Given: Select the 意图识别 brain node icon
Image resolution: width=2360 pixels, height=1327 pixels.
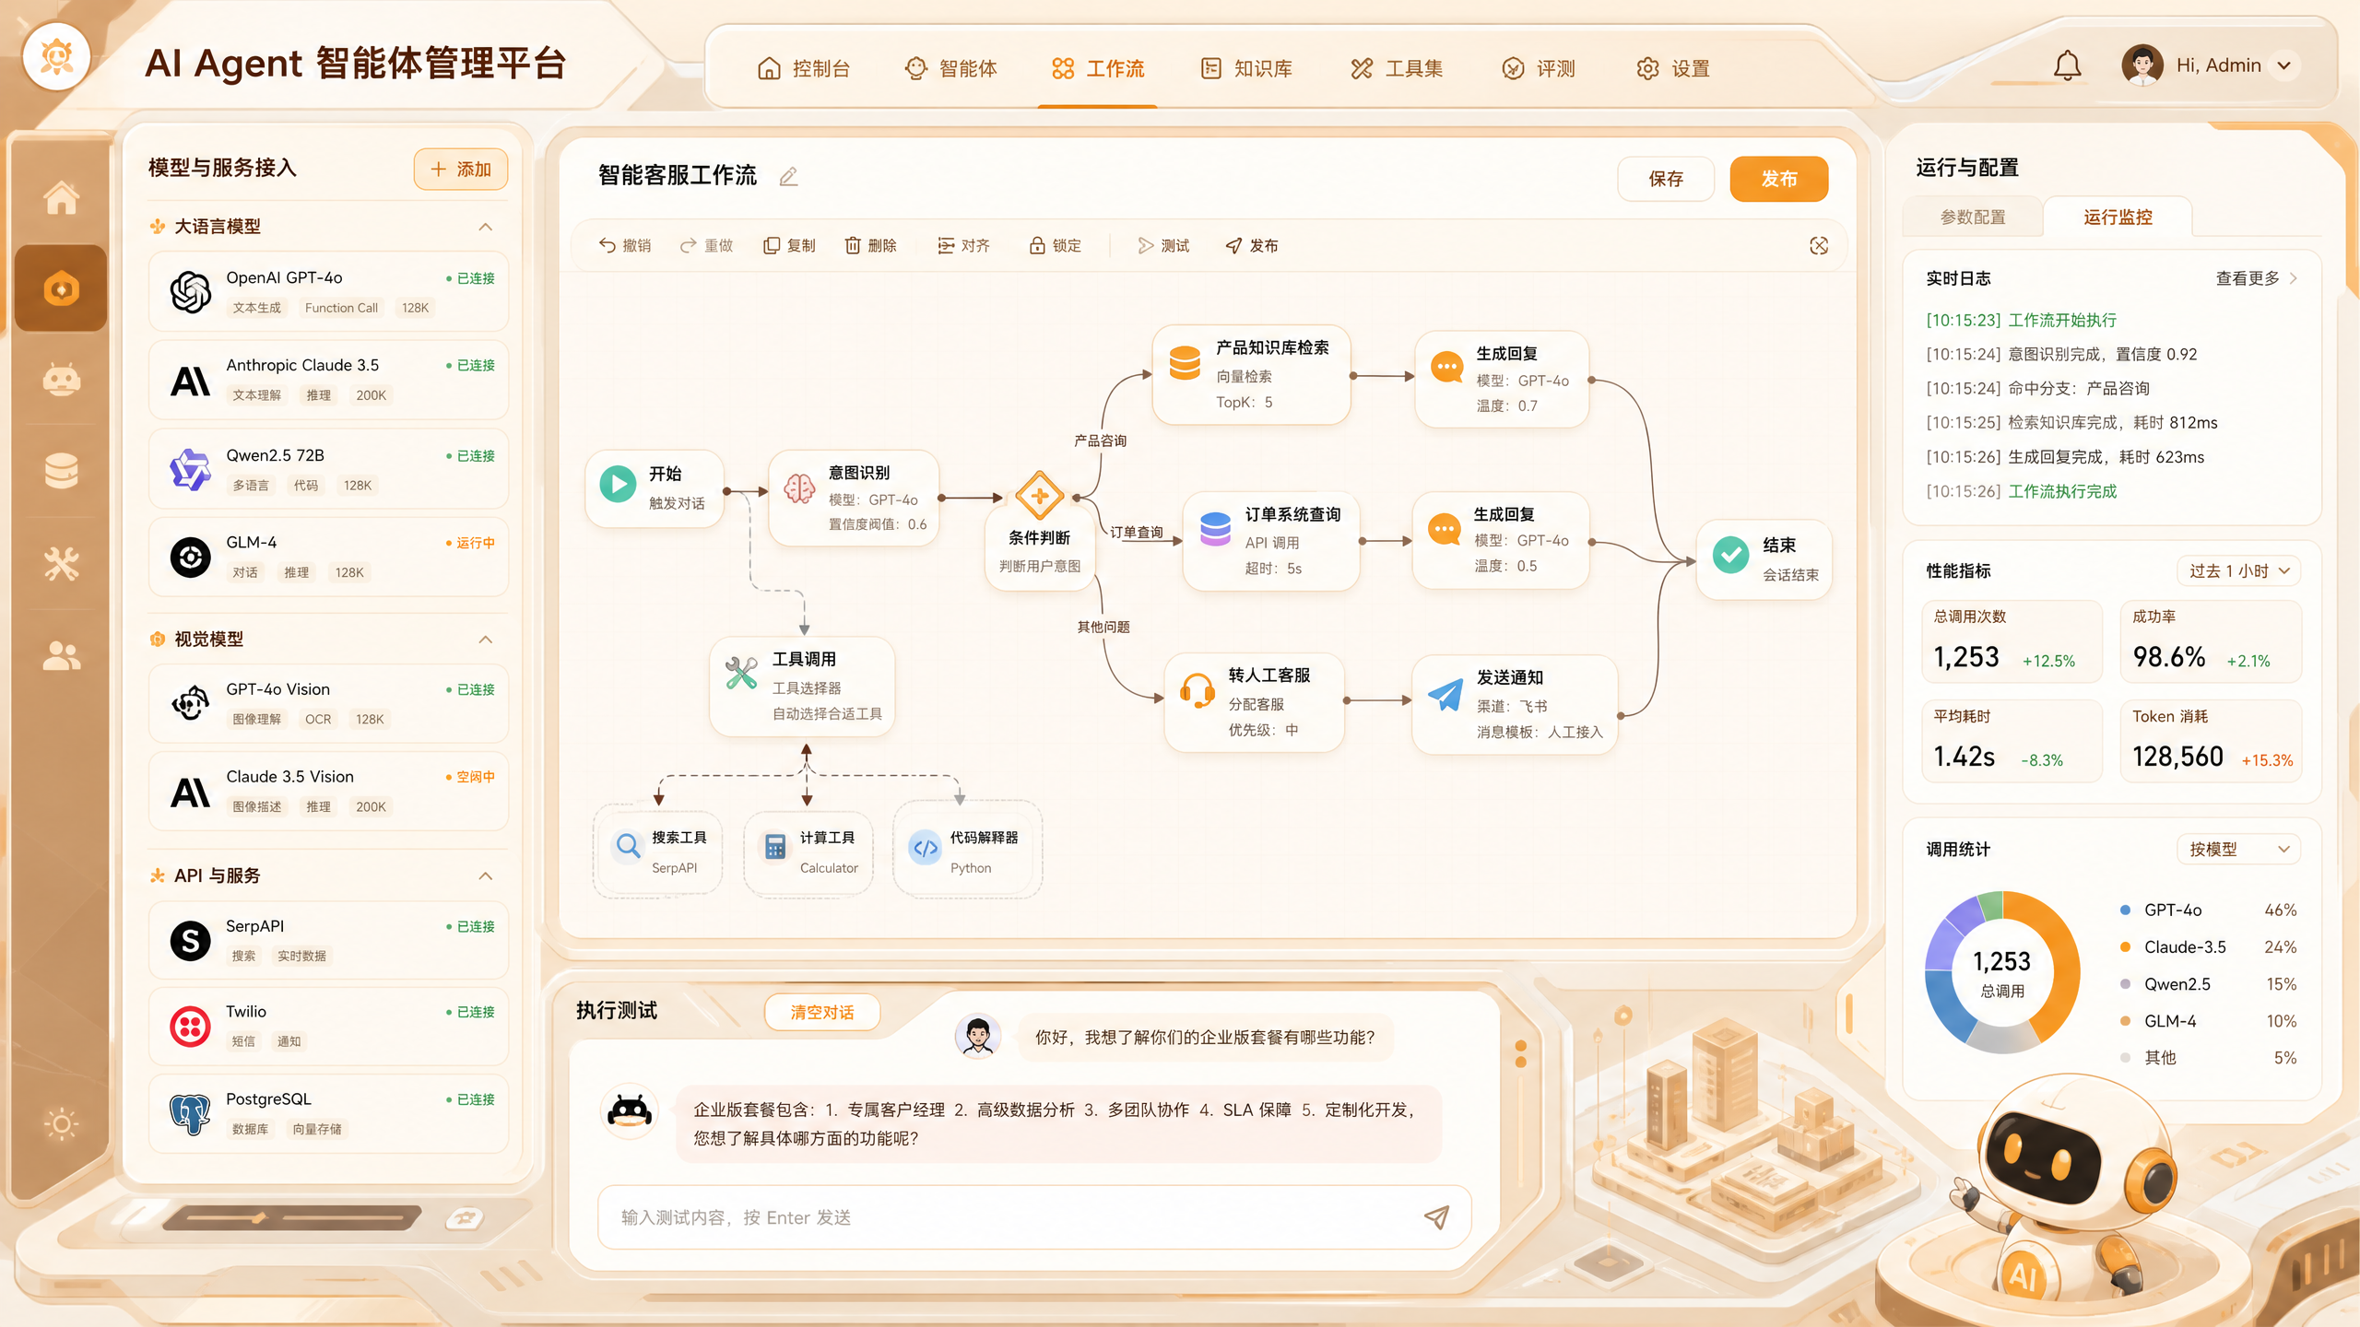Looking at the screenshot, I should [799, 487].
